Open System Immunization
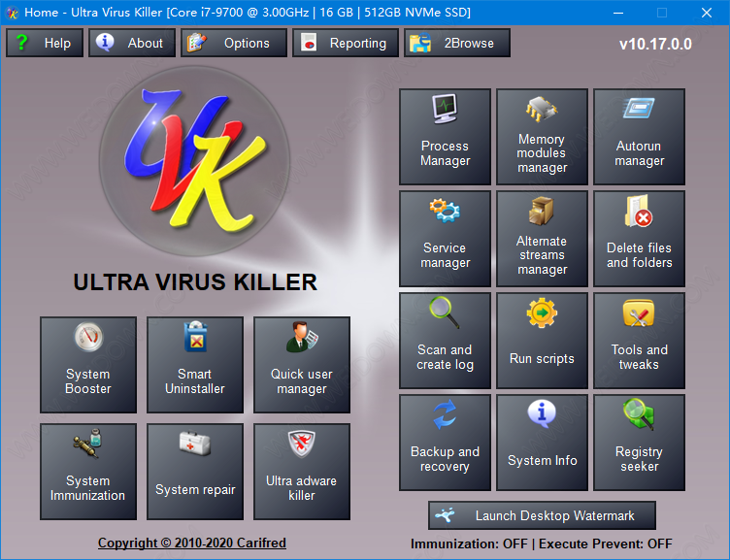This screenshot has width=730, height=560. click(88, 472)
